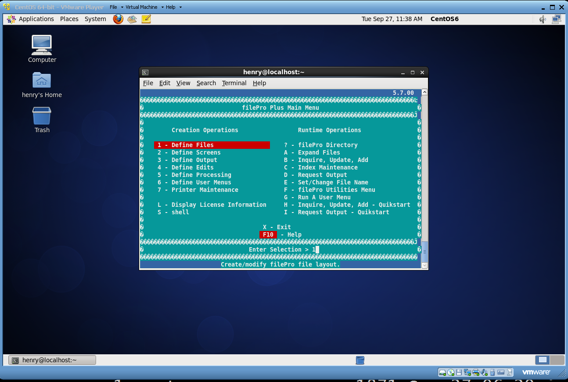This screenshot has width=568, height=382.
Task: Click '5 - Define Processing' entry
Action: (194, 175)
